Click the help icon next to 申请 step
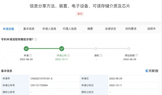162x95 pixels. point(31,56)
